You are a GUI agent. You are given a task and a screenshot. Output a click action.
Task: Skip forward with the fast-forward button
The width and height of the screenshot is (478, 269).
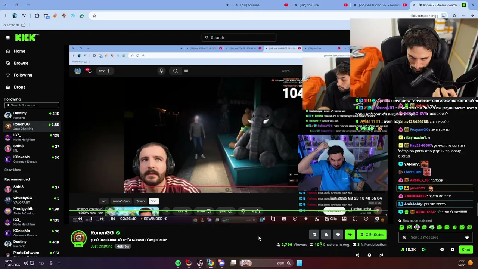102,219
